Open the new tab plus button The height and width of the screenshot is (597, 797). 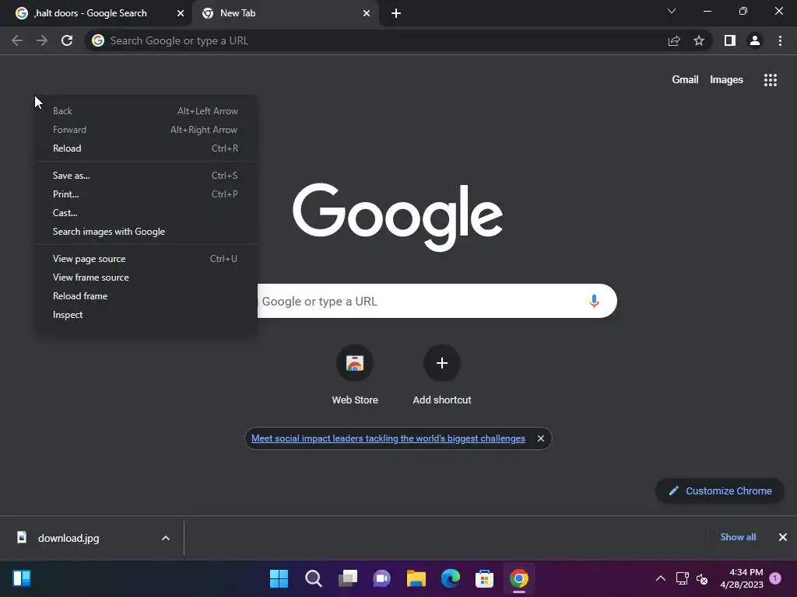(396, 13)
